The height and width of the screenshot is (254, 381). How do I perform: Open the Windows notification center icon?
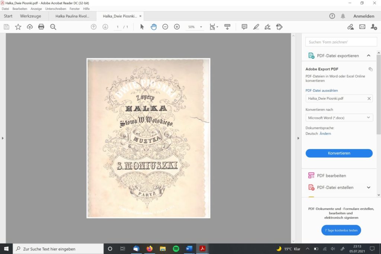pos(372,249)
